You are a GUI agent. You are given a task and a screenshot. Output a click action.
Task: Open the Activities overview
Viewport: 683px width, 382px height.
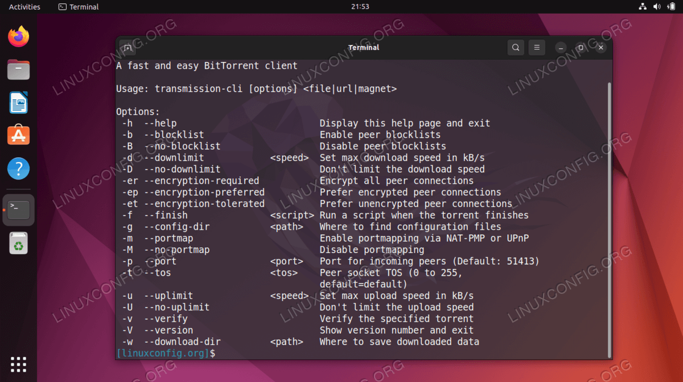[x=24, y=7]
